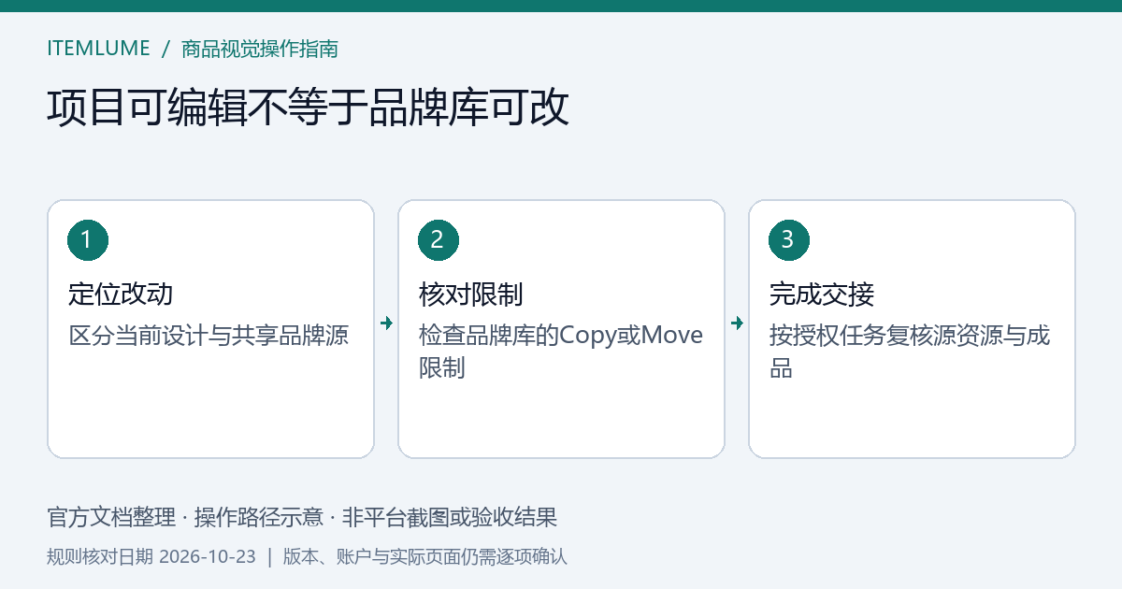1122x589 pixels.
Task: Click the text 检查品牌库的Copy或Move限制
Action: click(x=561, y=352)
